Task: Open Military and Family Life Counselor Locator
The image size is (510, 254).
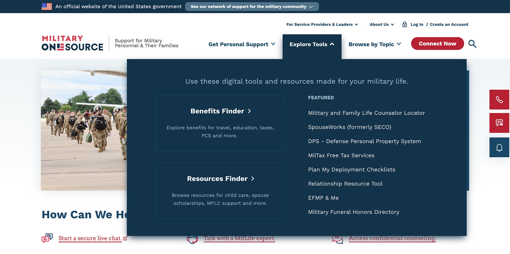Action: click(366, 113)
